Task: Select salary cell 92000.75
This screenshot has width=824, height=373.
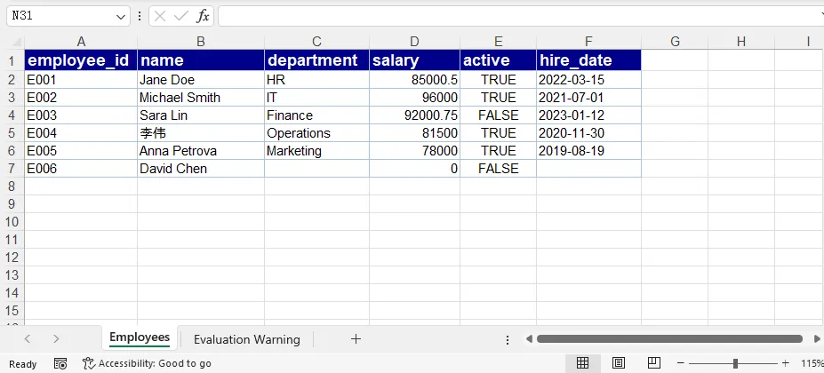Action: click(414, 115)
